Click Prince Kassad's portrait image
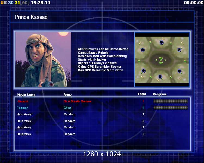 pyautogui.click(x=43, y=59)
